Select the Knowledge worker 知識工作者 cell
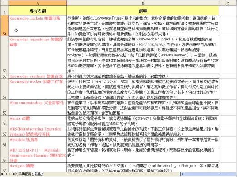This screenshot has height=177, width=237. pyautogui.click(x=38, y=89)
